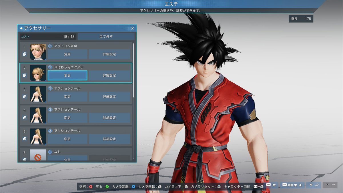Click the 身長 175 height indicator
Viewport: 343px width, 193px height.
301,19
